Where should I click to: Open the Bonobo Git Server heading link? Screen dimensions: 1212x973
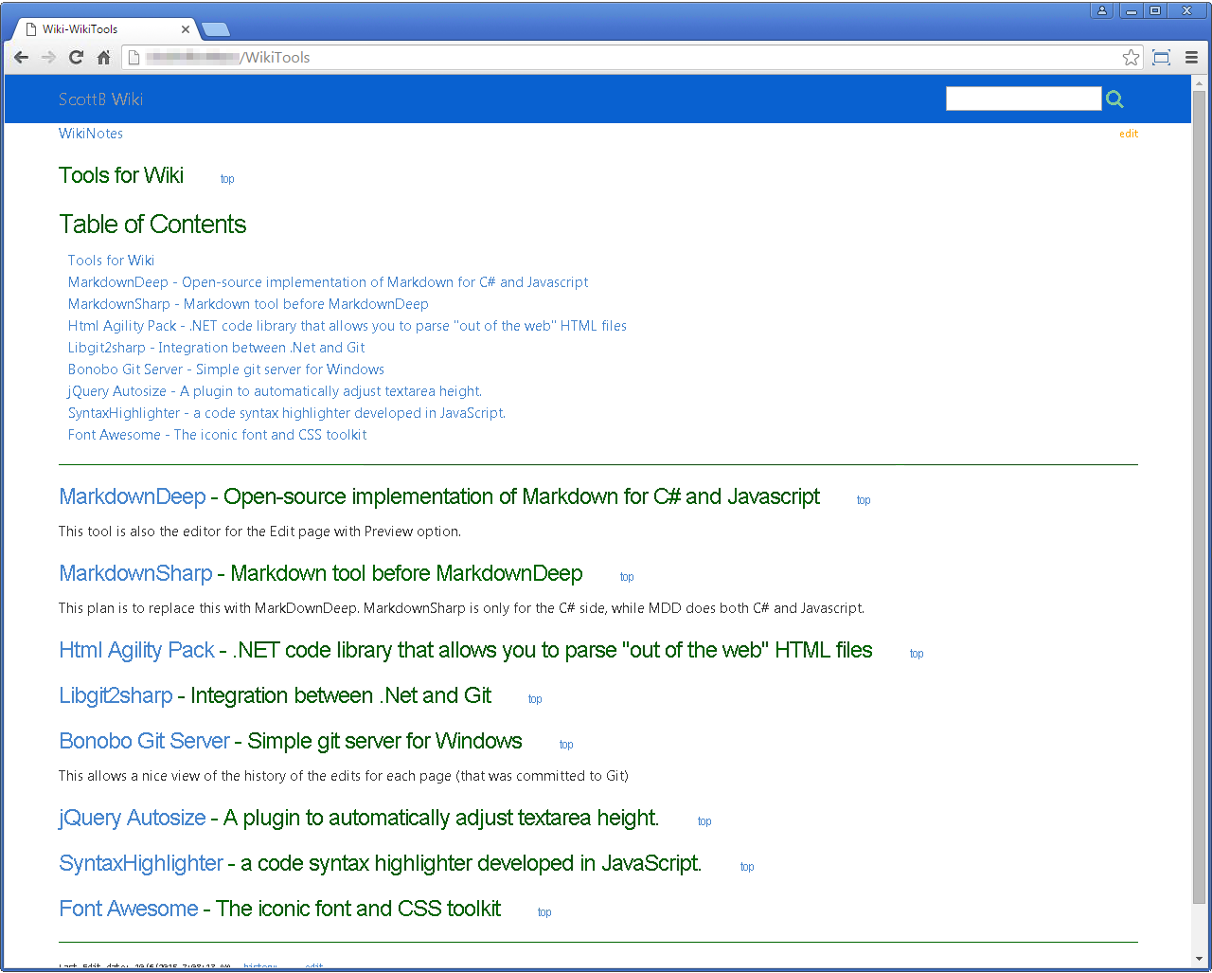144,741
